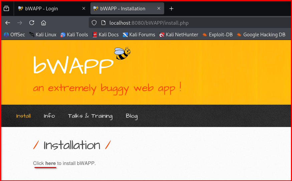Image resolution: width=292 pixels, height=181 pixels.
Task: Reload the page with the refresh icon
Action: 32,23
